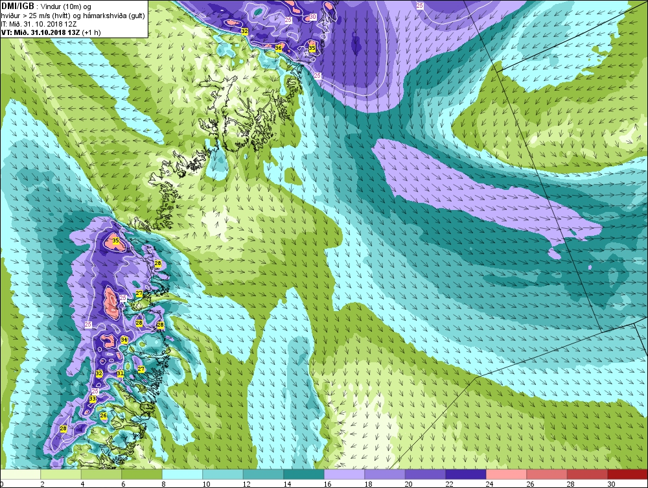The image size is (648, 488).
Task: Click the 24–26 m/s light pink legend swatch
Action: 506,474
